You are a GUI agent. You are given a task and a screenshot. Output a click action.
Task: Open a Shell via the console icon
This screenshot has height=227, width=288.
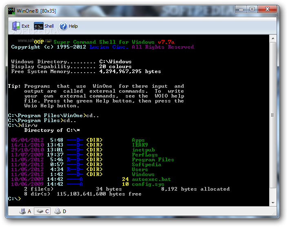39,26
